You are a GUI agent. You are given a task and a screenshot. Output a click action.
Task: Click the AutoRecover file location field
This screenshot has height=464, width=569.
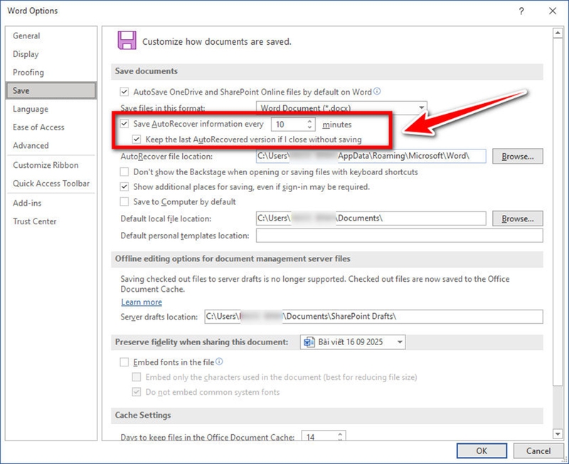click(x=371, y=156)
